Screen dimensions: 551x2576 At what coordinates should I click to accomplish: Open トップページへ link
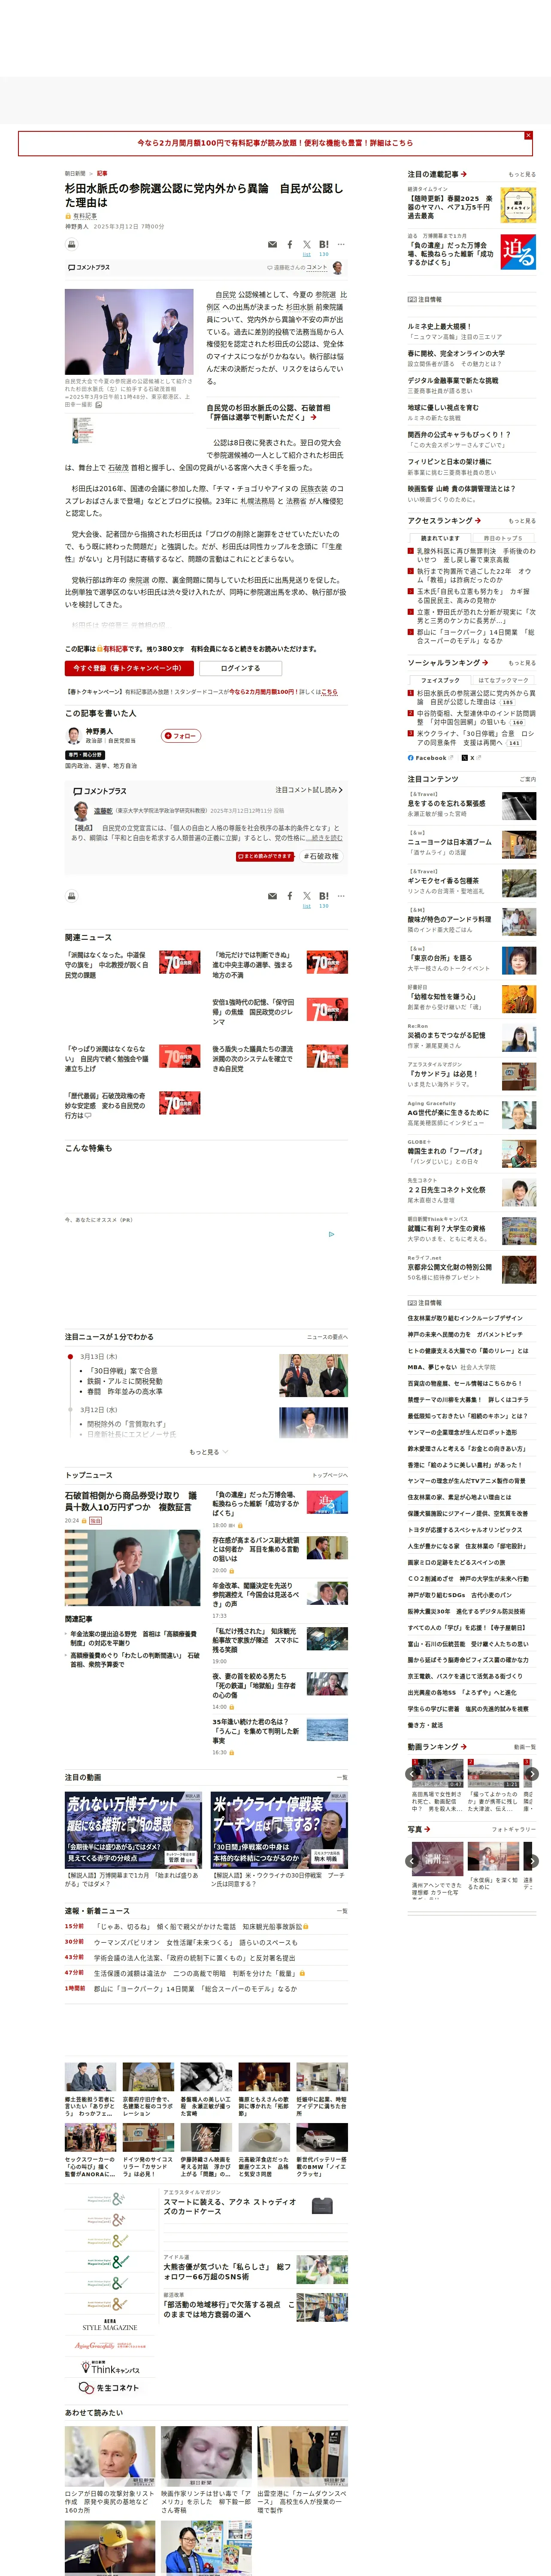(x=330, y=1475)
